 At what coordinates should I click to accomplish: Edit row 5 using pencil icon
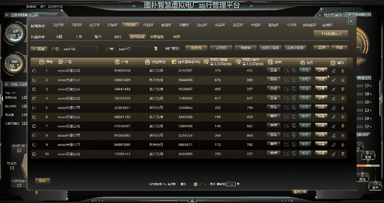coord(334,108)
